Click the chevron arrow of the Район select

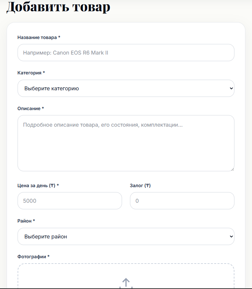[231, 236]
